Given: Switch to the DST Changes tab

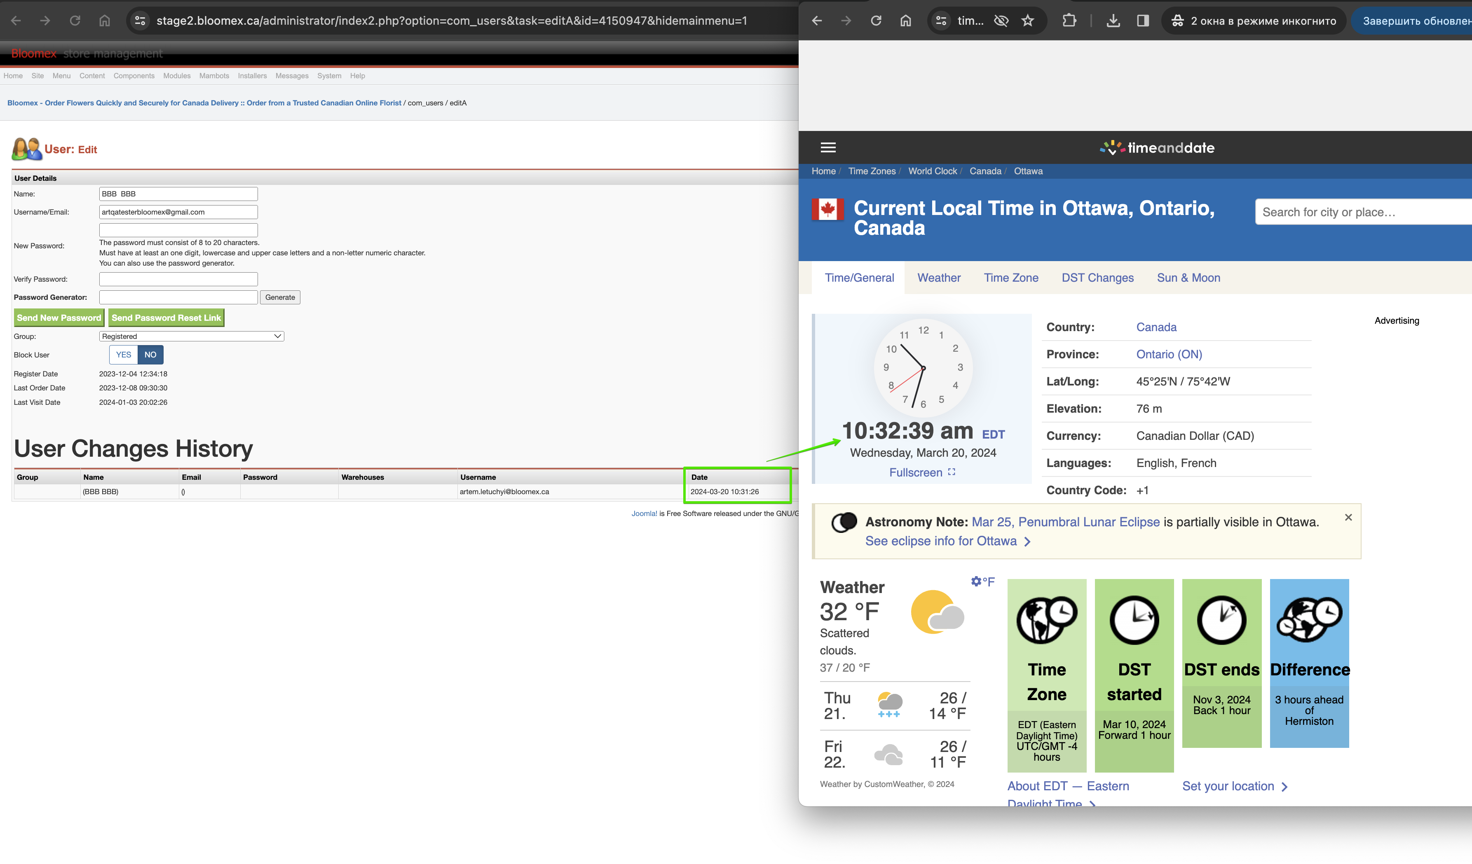Looking at the screenshot, I should tap(1097, 278).
